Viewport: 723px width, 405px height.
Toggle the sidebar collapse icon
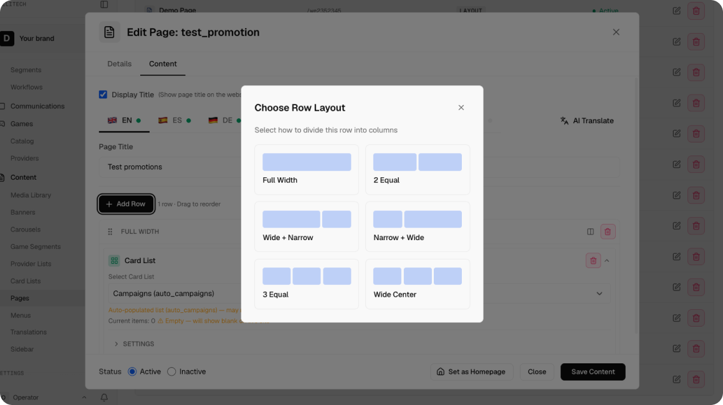click(104, 4)
